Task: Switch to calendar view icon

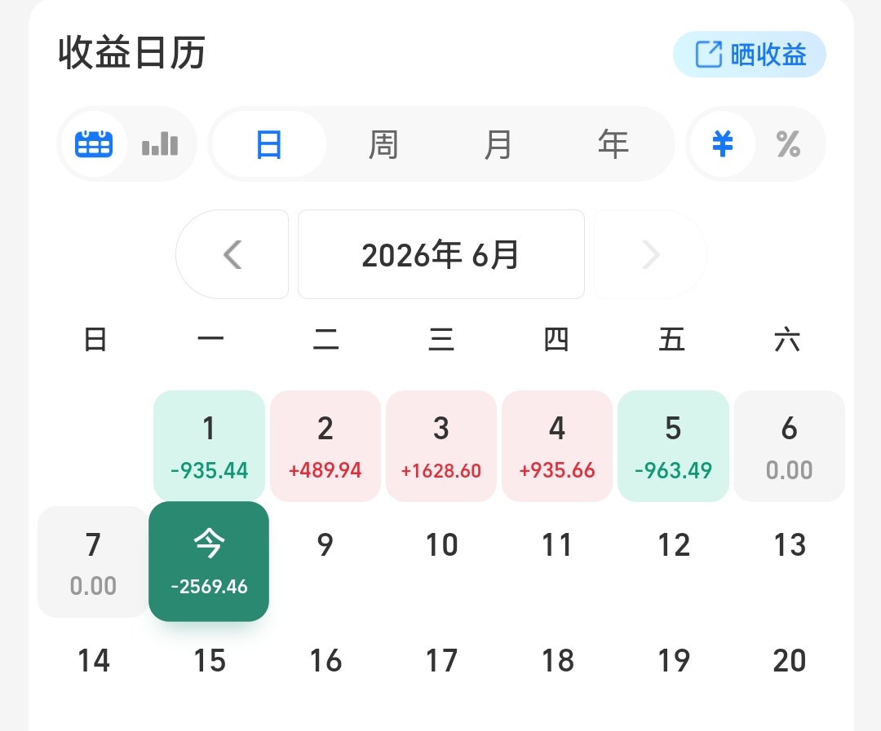Action: pyautogui.click(x=94, y=143)
